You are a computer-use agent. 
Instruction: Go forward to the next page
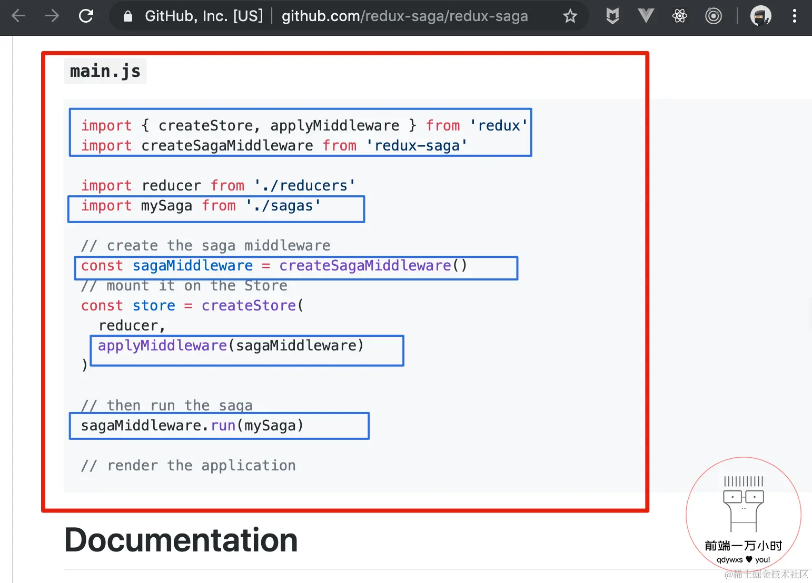click(x=52, y=16)
